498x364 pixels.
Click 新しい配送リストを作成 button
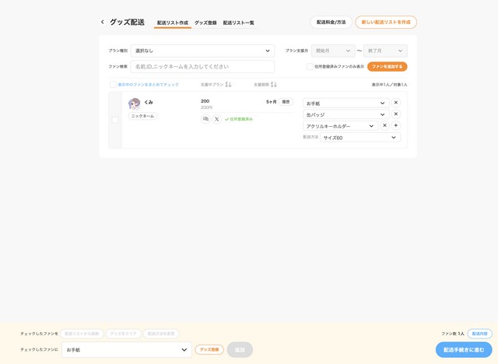click(x=385, y=23)
